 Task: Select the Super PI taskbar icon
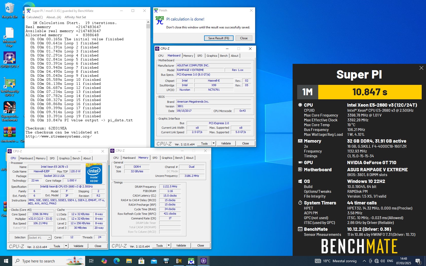[x=191, y=261]
